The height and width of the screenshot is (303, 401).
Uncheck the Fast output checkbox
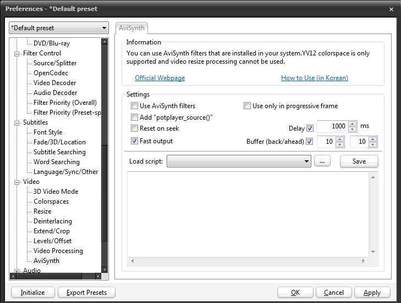[134, 141]
